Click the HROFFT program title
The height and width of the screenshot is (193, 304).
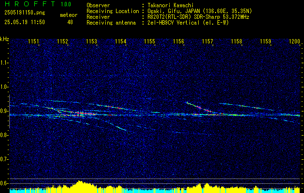click(30, 4)
